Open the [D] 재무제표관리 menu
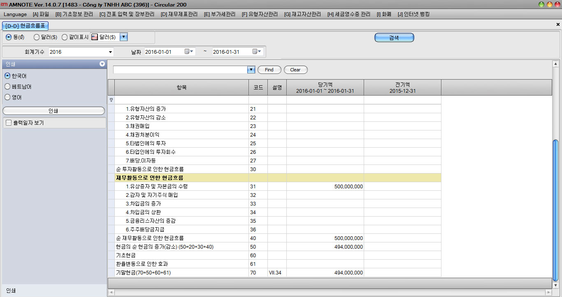This screenshot has height=297, width=562. pyautogui.click(x=179, y=14)
